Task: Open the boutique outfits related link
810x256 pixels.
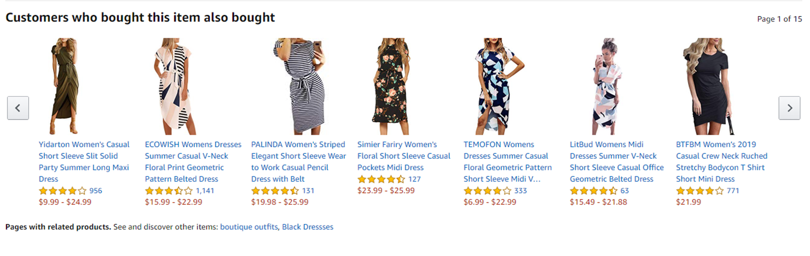Action: click(249, 227)
